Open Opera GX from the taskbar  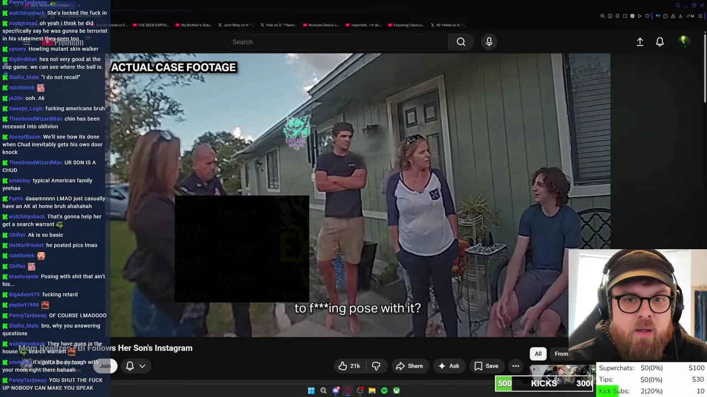point(348,390)
